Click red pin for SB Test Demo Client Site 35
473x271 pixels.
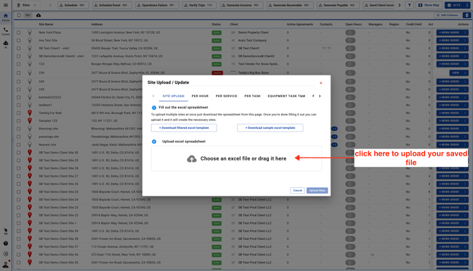[x=30, y=263]
